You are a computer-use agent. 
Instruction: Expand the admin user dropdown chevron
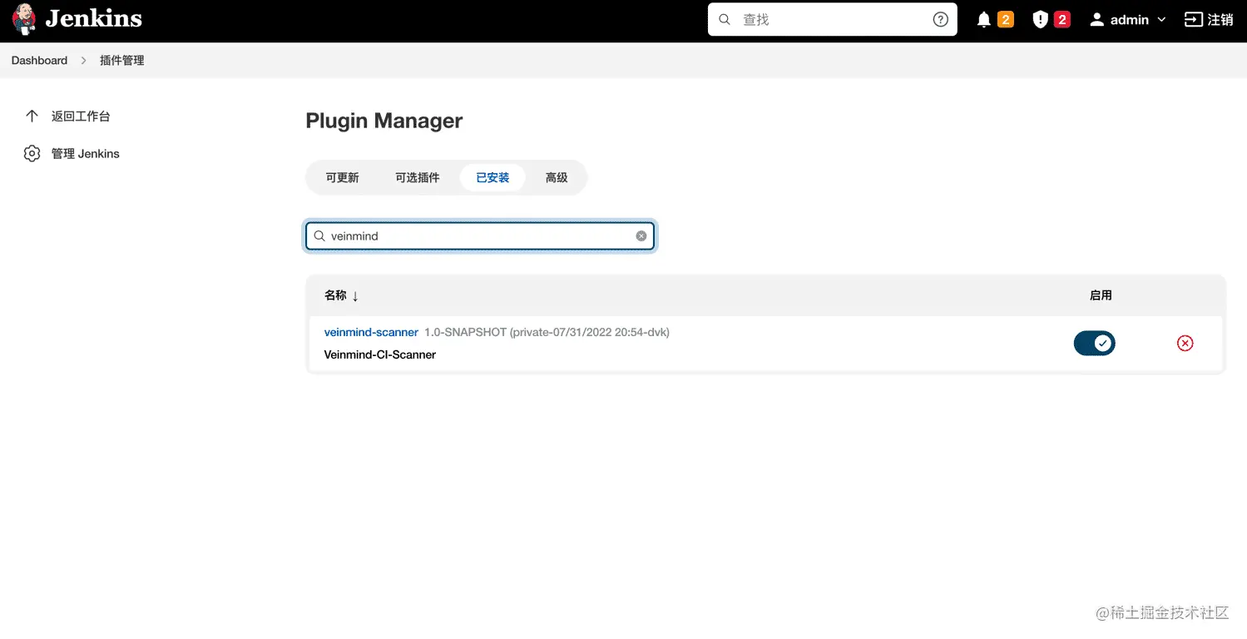pos(1161,19)
